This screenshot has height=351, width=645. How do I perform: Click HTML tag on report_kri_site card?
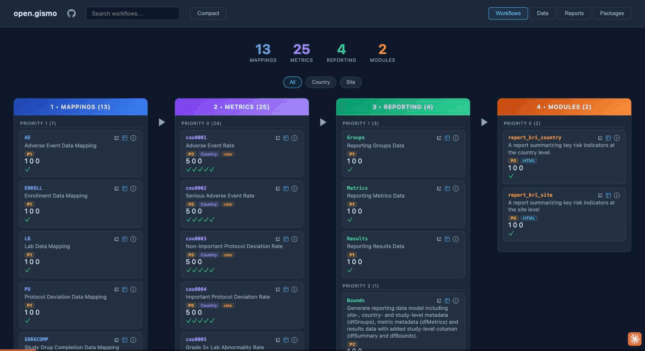(x=529, y=218)
